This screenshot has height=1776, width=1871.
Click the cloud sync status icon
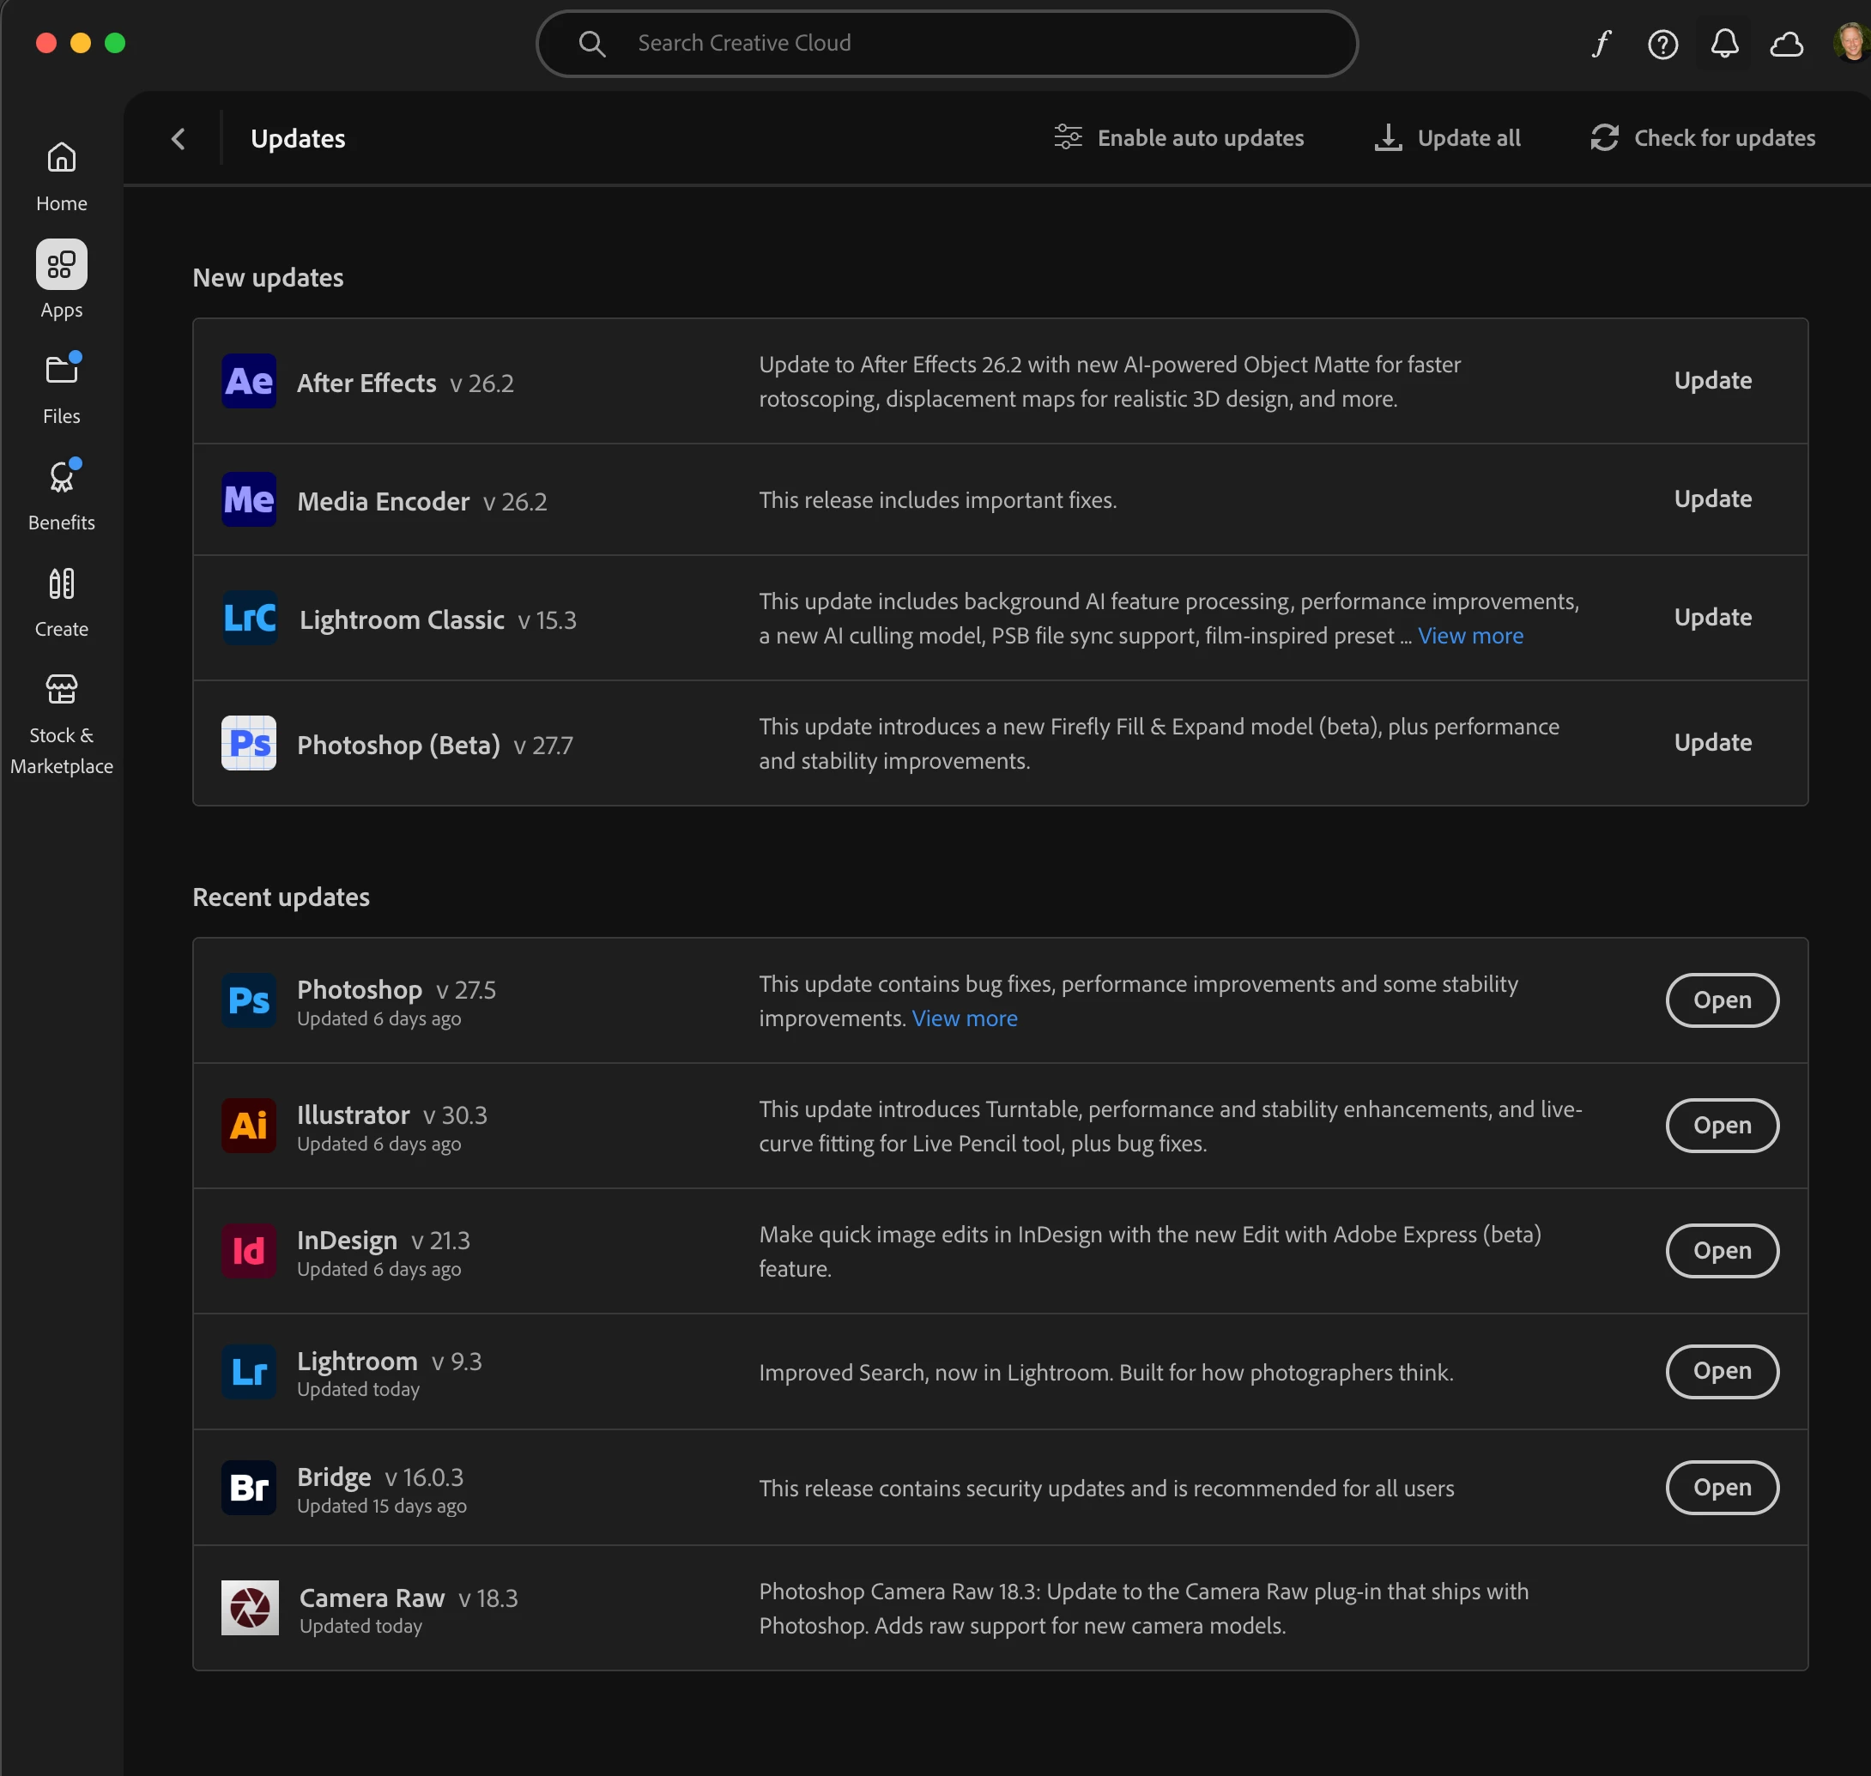(1786, 44)
